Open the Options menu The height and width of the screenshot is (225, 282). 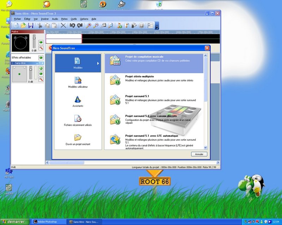point(84,19)
